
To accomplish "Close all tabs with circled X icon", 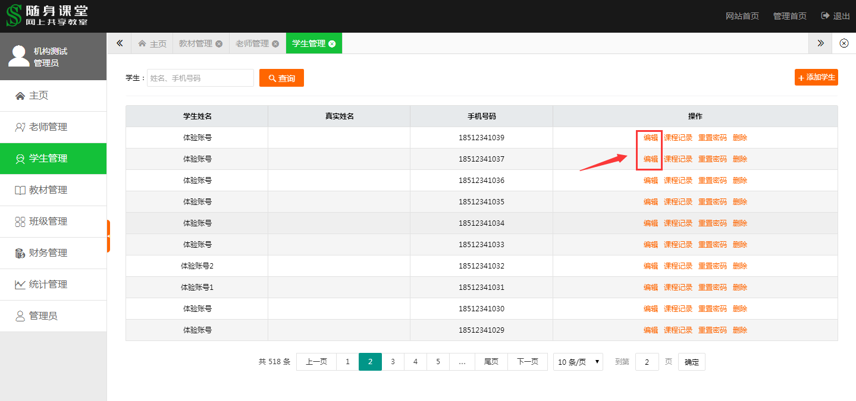I will pos(844,43).
